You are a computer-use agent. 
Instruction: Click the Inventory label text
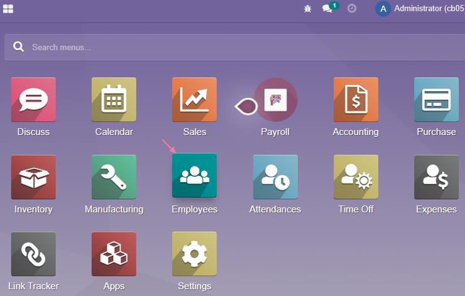coord(33,209)
